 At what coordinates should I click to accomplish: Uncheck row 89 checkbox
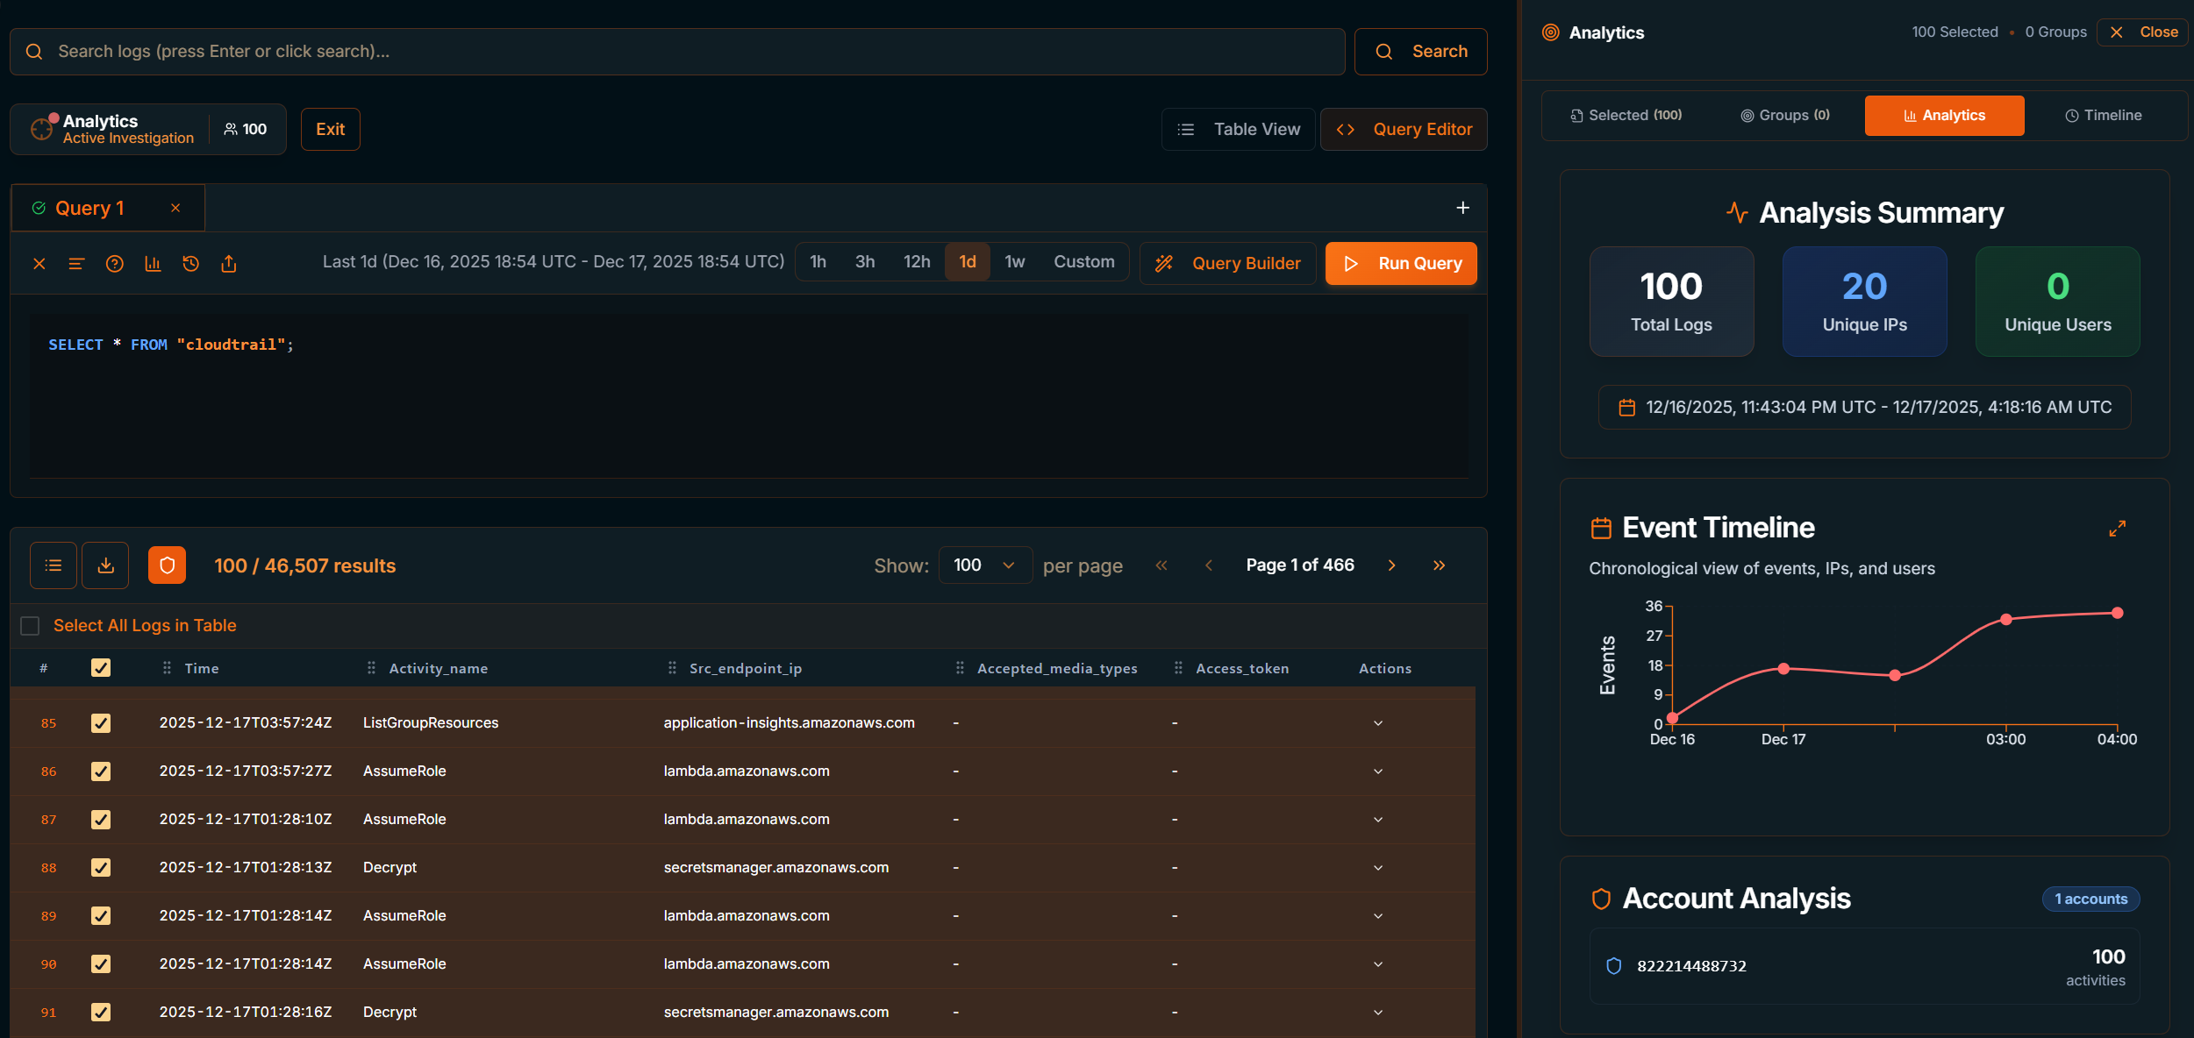(101, 916)
